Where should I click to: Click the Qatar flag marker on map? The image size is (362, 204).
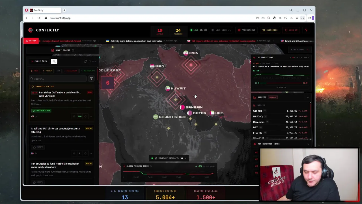(x=189, y=113)
